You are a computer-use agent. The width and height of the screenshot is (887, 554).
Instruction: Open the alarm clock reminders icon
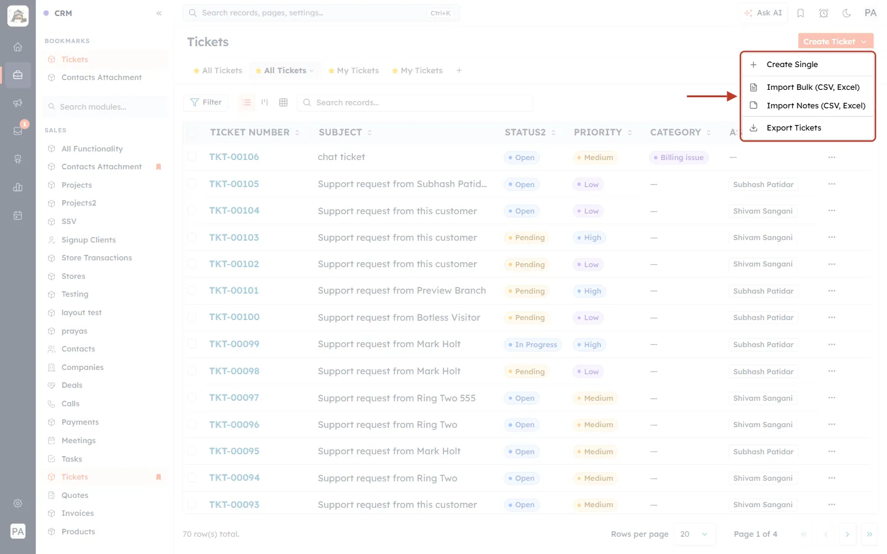click(x=824, y=13)
